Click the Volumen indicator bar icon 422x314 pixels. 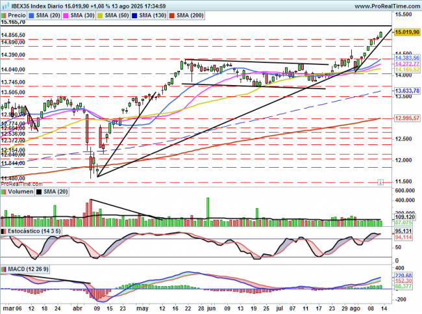tap(3, 192)
